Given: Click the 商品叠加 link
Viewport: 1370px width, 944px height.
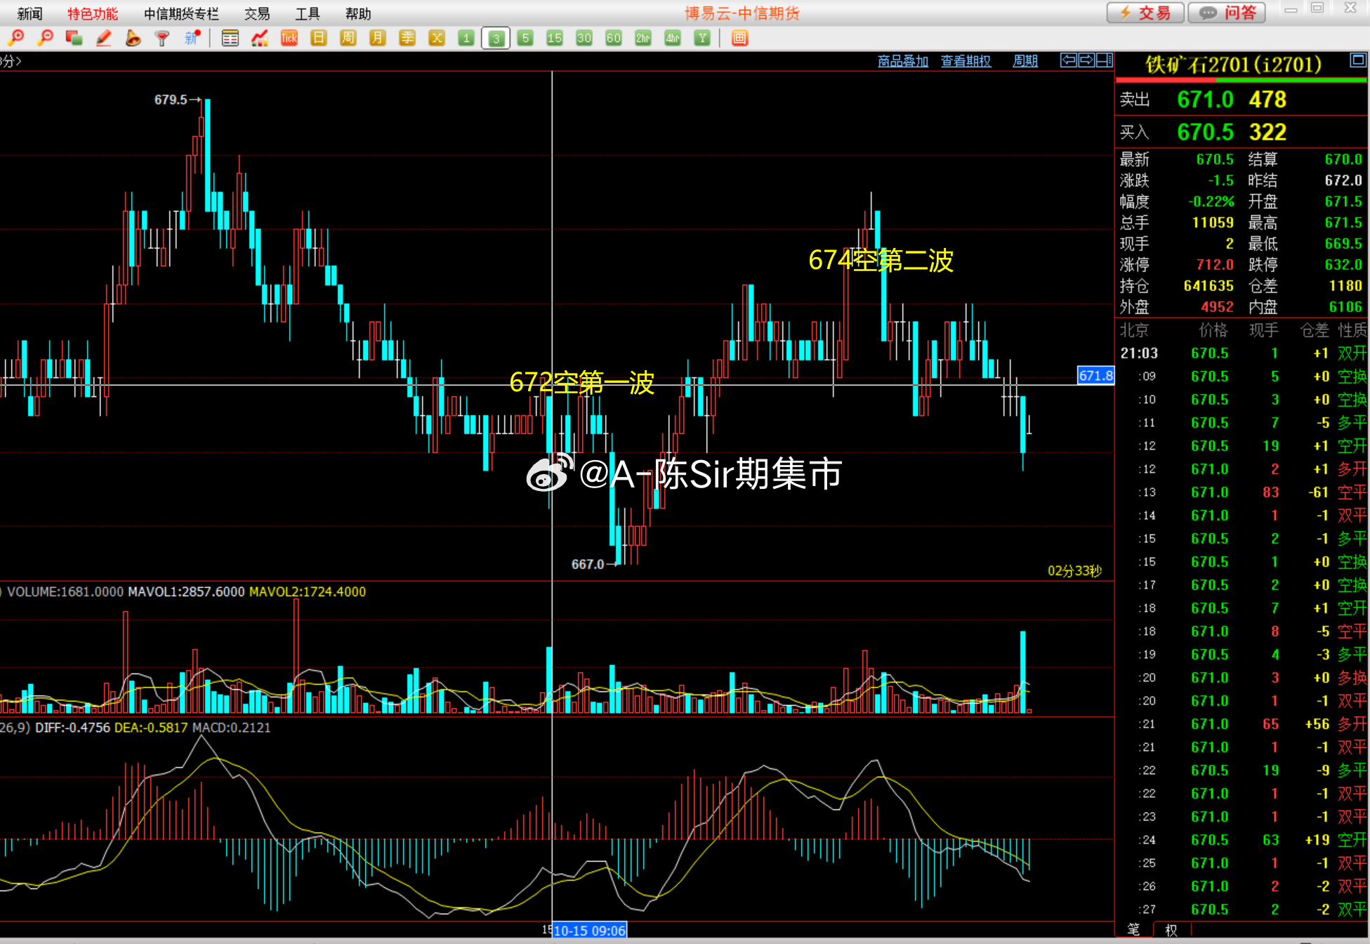Looking at the screenshot, I should pos(903,61).
